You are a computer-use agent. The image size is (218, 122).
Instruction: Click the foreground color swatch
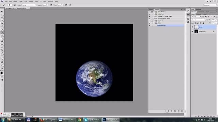(x=1, y=73)
